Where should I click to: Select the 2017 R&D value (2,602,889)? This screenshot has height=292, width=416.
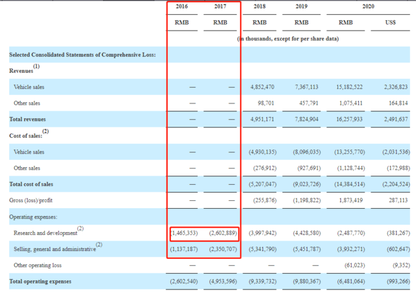click(x=224, y=233)
